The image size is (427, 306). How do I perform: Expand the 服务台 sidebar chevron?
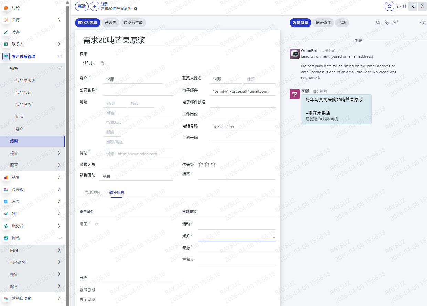(59, 226)
